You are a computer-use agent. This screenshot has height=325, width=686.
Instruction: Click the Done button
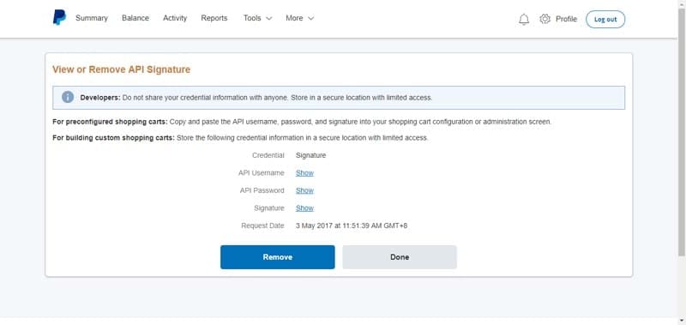[x=400, y=257]
